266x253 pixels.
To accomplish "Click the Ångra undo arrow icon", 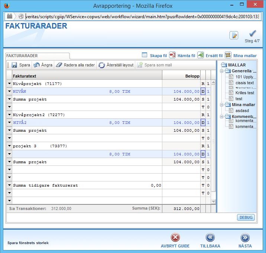I will point(36,65).
